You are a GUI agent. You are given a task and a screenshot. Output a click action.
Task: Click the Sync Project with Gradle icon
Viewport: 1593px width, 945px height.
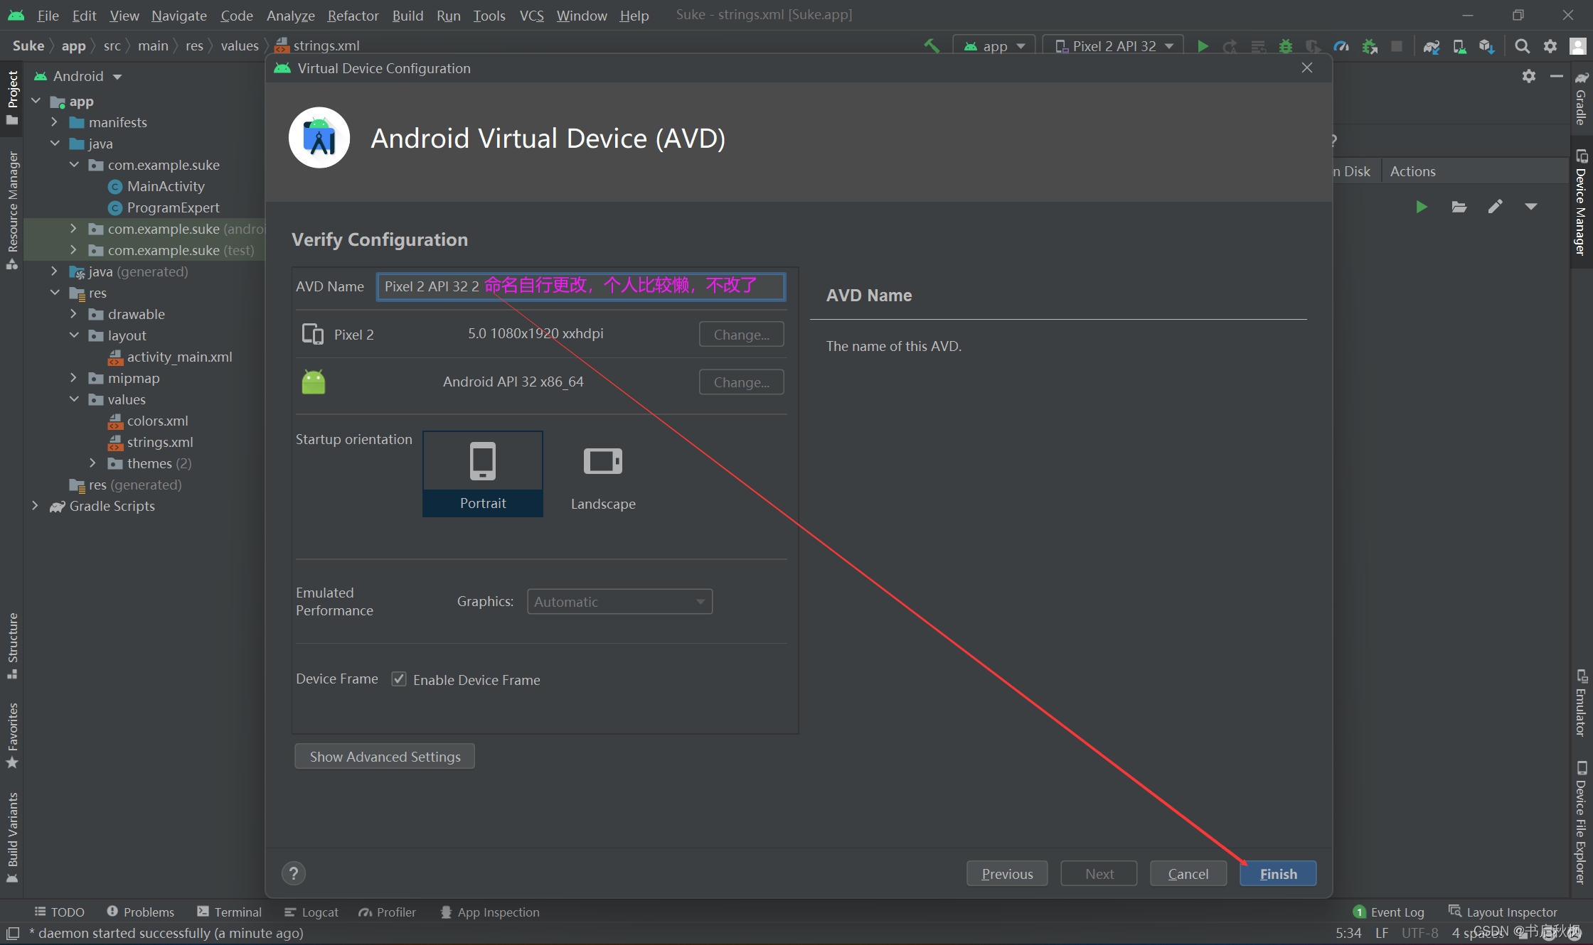coord(1431,46)
